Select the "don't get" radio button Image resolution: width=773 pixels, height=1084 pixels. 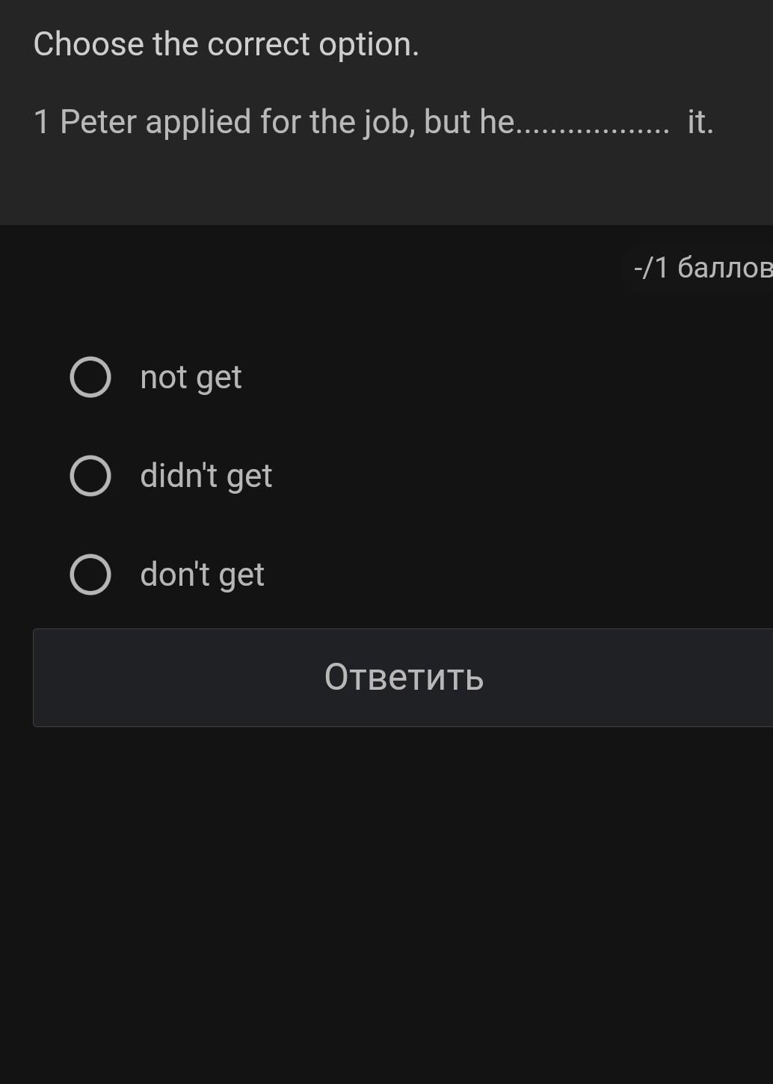pos(90,575)
